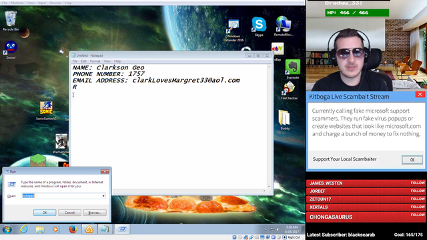Launch the Skype desktop icon
This screenshot has width=427, height=240.
[259, 26]
